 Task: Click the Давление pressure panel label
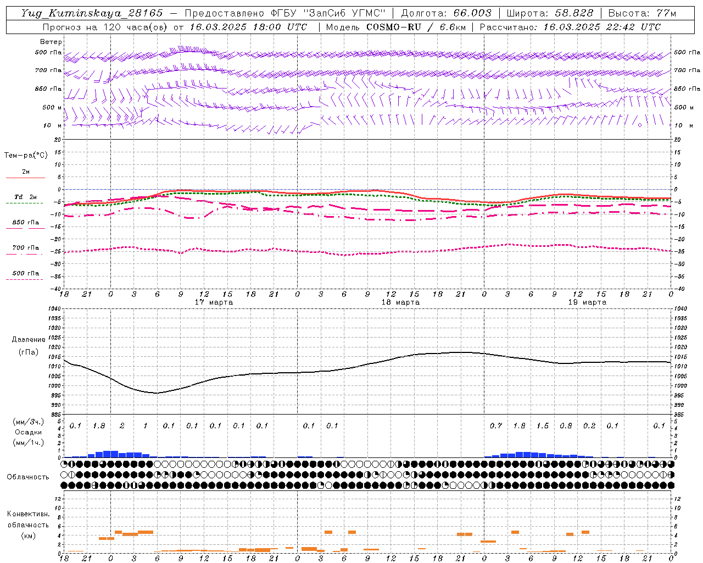click(29, 340)
